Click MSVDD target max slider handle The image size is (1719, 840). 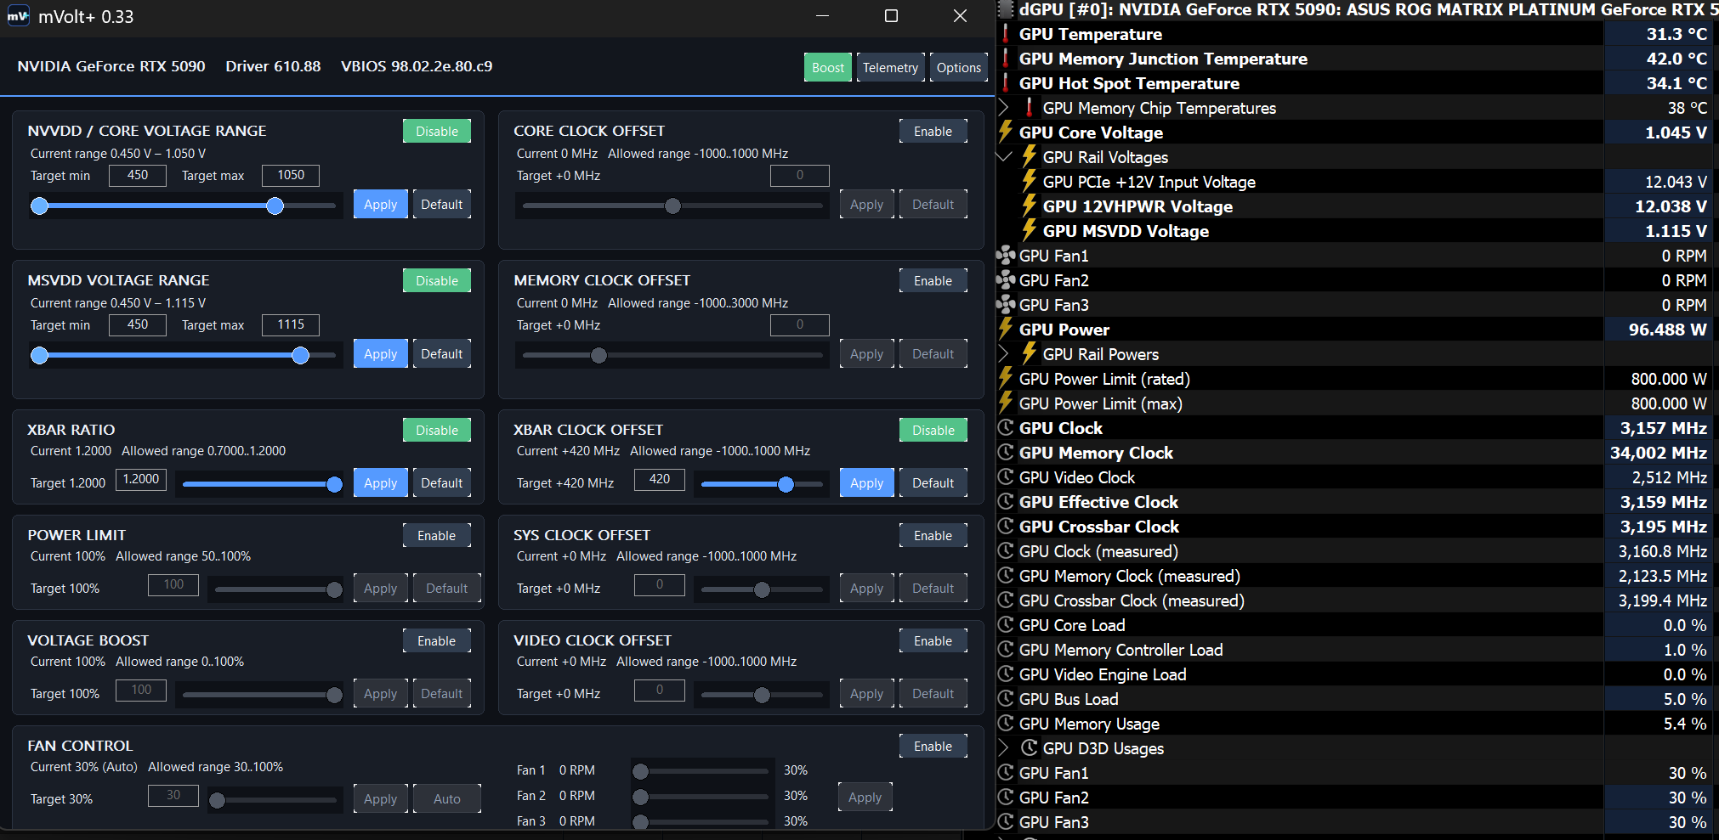[x=300, y=356]
